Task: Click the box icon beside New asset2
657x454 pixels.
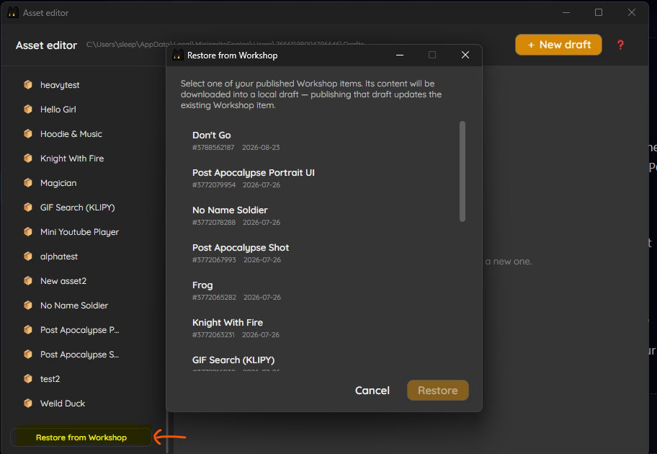Action: coord(28,281)
